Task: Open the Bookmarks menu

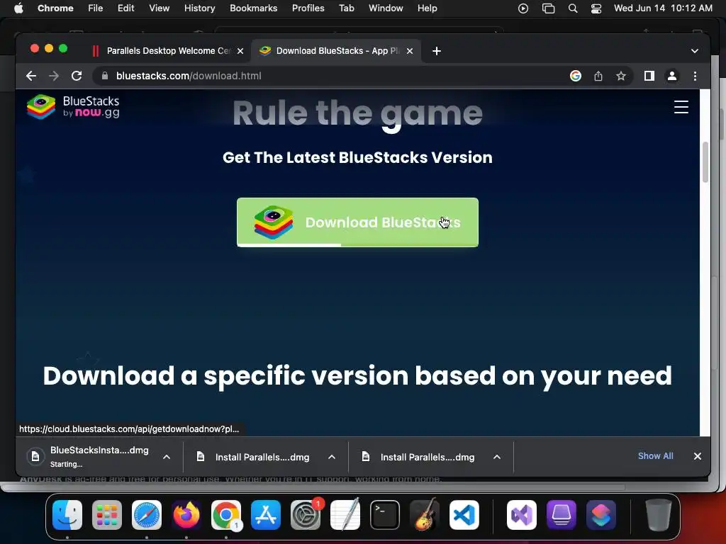Action: [x=253, y=8]
